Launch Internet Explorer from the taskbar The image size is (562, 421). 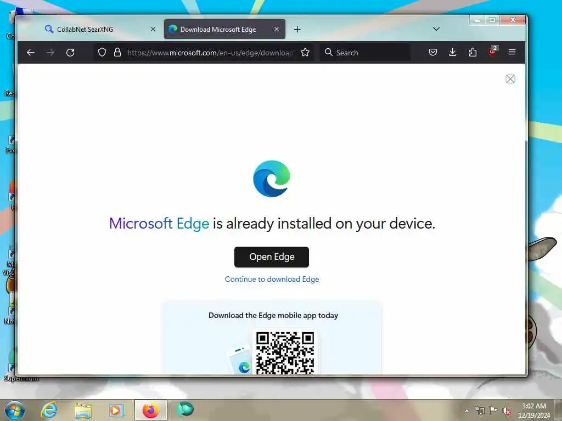tap(49, 410)
